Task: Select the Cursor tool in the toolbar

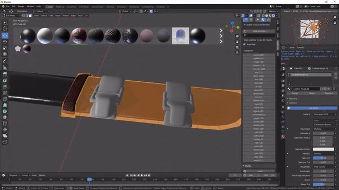Action: click(5, 29)
